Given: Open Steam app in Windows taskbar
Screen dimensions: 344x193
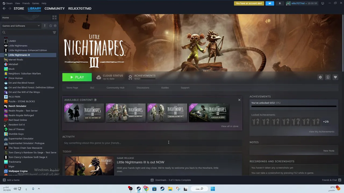Looking at the screenshot, I should (x=138, y=189).
